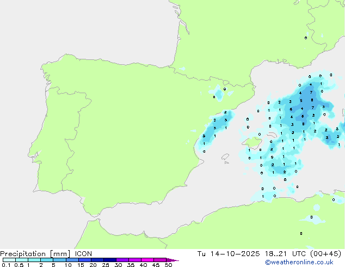Click the '45' legend scale label

(x=156, y=265)
